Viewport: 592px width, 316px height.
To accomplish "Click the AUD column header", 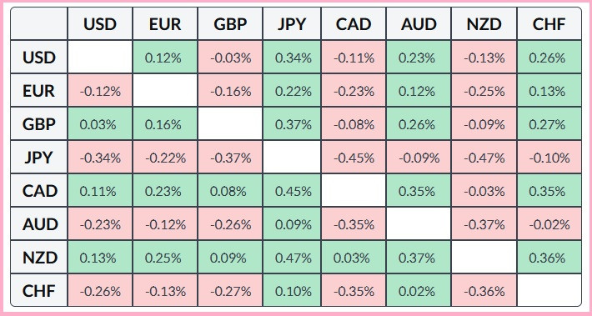I will 419,24.
